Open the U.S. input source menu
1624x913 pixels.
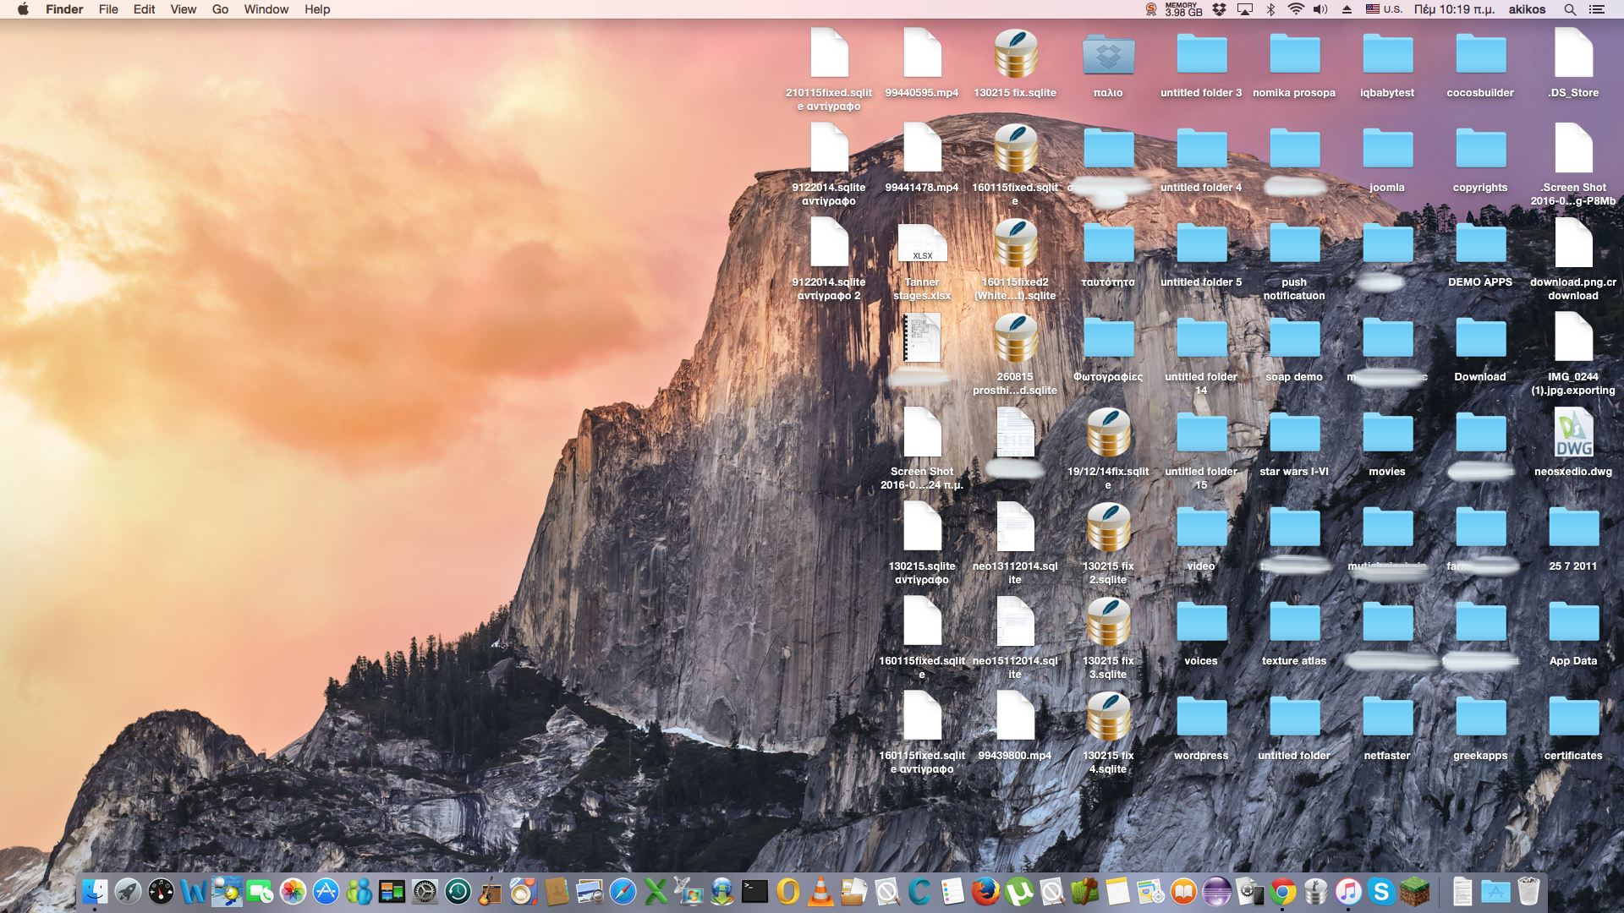(1384, 9)
